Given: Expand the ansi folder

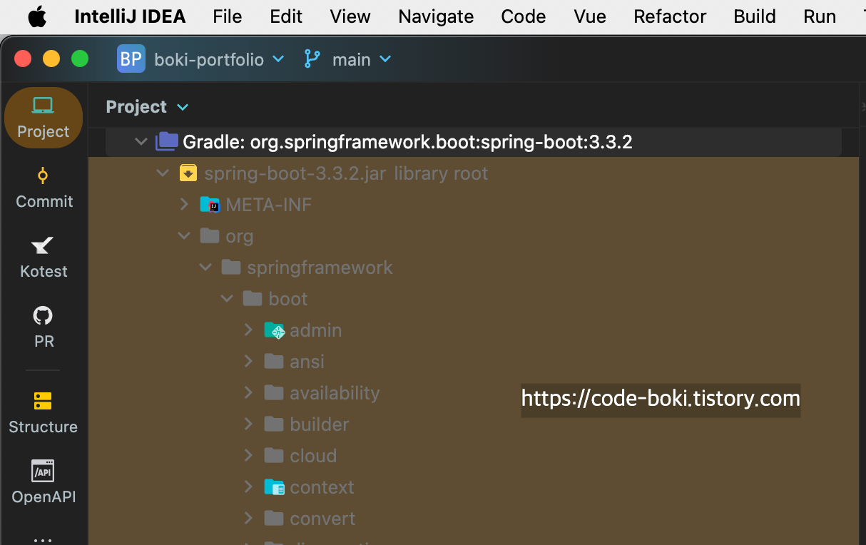Looking at the screenshot, I should point(248,362).
